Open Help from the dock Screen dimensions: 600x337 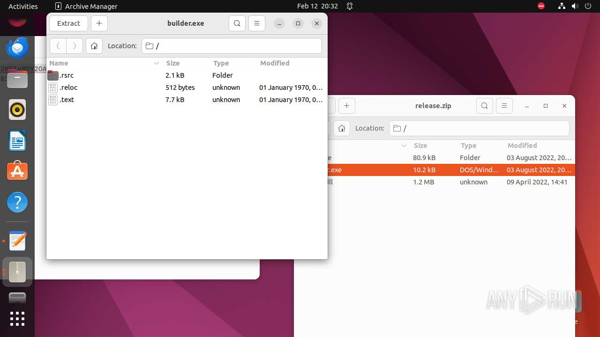[17, 202]
